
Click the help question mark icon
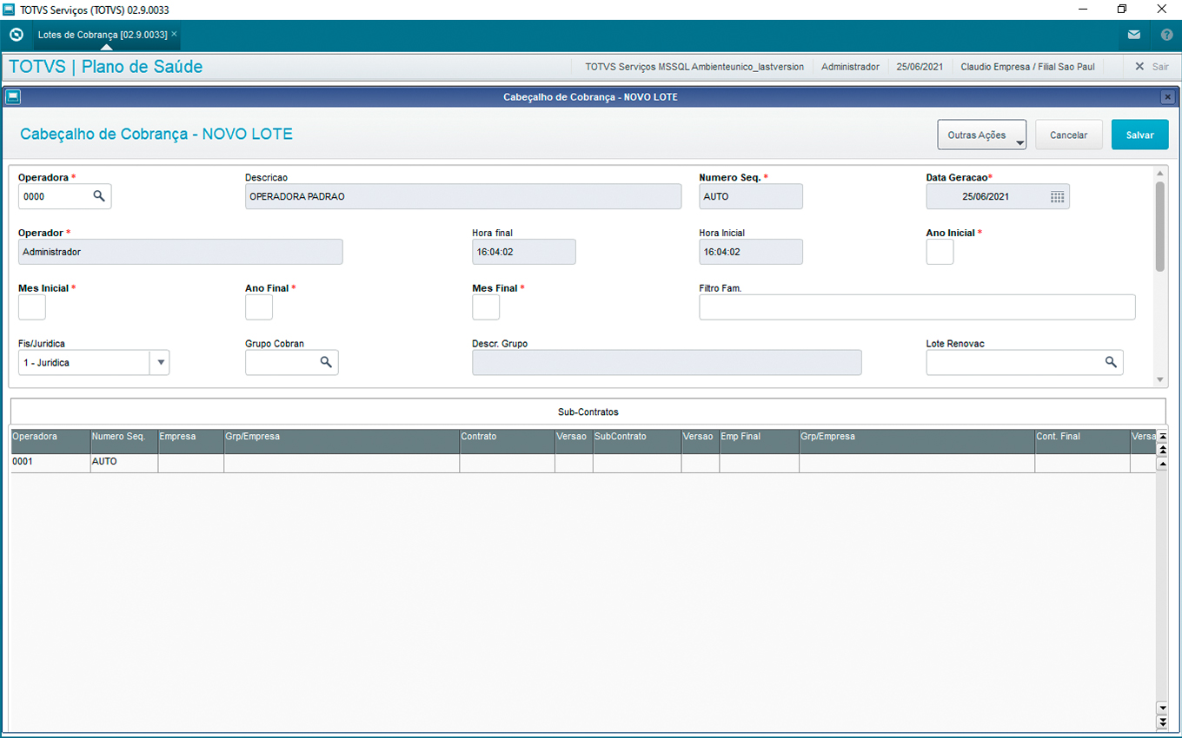pyautogui.click(x=1167, y=36)
